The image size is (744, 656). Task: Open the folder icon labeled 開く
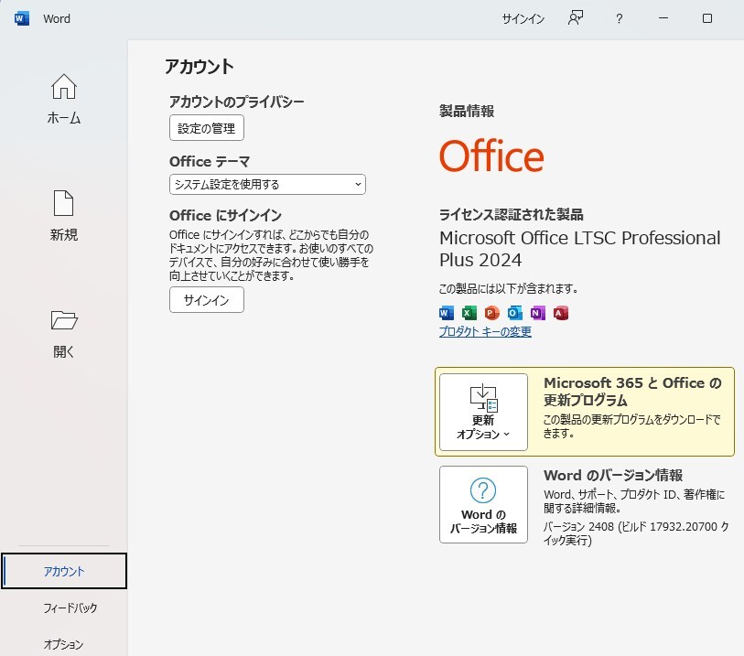tap(64, 320)
